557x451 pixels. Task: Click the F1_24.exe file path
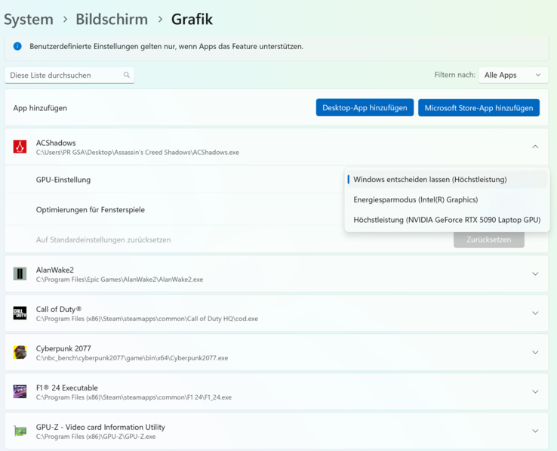point(134,397)
